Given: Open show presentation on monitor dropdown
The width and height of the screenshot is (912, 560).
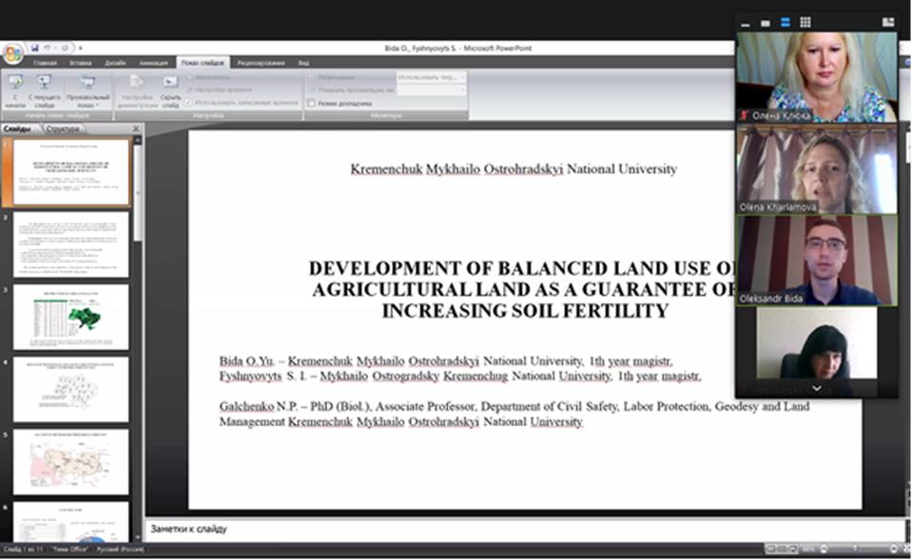Looking at the screenshot, I should pos(431,89).
